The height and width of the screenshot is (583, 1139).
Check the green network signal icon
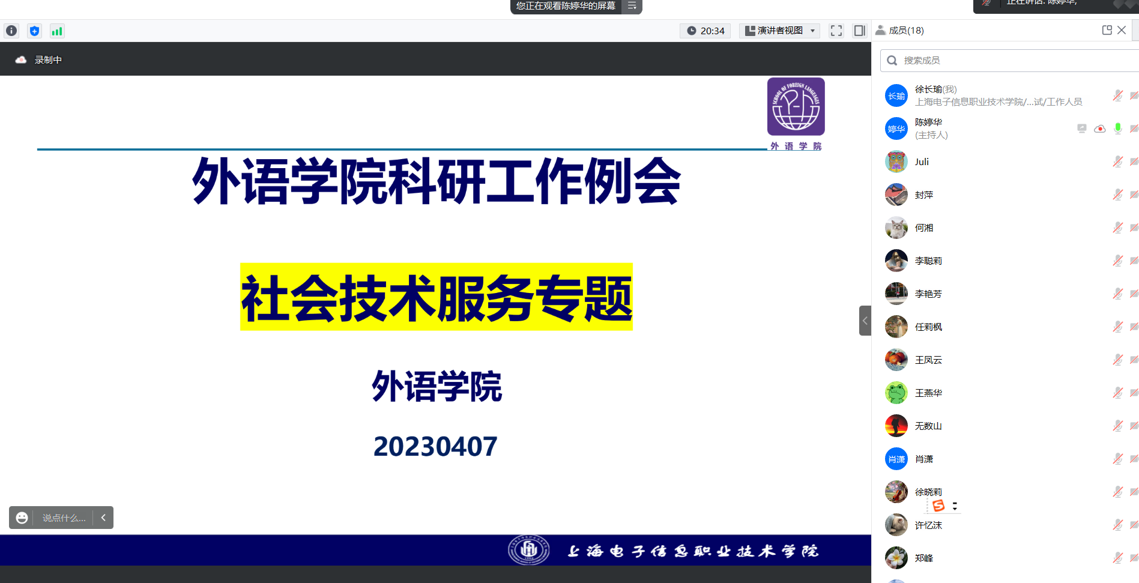(x=57, y=31)
